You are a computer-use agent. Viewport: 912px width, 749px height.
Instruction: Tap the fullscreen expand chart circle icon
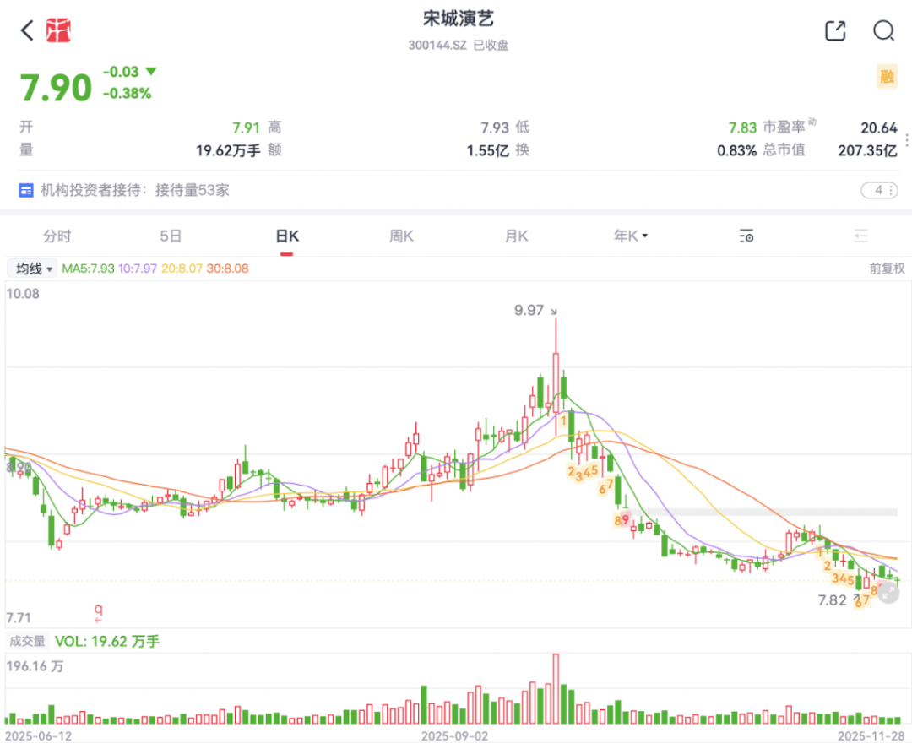pos(888,593)
